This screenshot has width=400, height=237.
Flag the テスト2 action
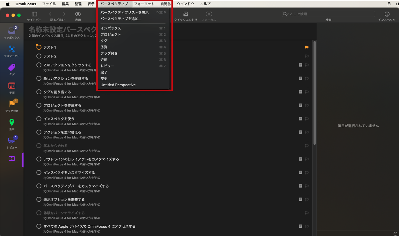pos(307,56)
